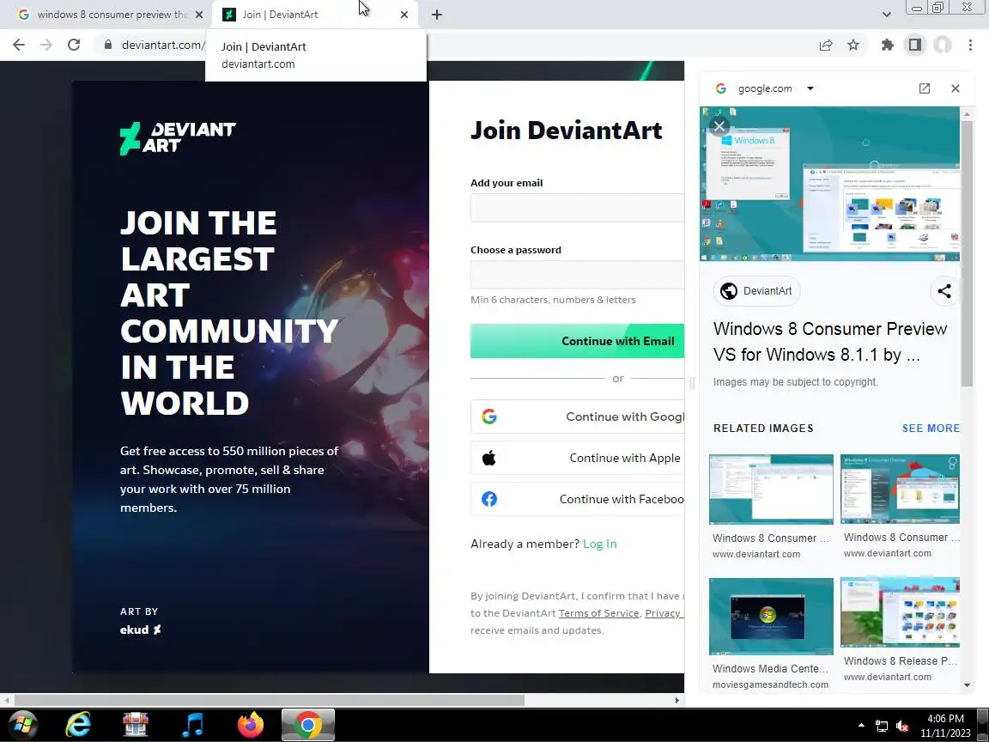This screenshot has width=989, height=742.
Task: Click the share icon in side panel
Action: (944, 291)
